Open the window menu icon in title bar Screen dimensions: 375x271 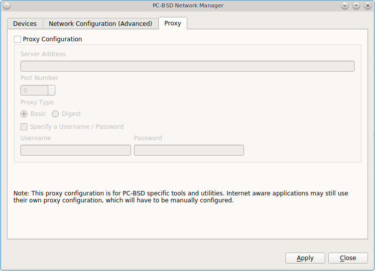click(6, 6)
